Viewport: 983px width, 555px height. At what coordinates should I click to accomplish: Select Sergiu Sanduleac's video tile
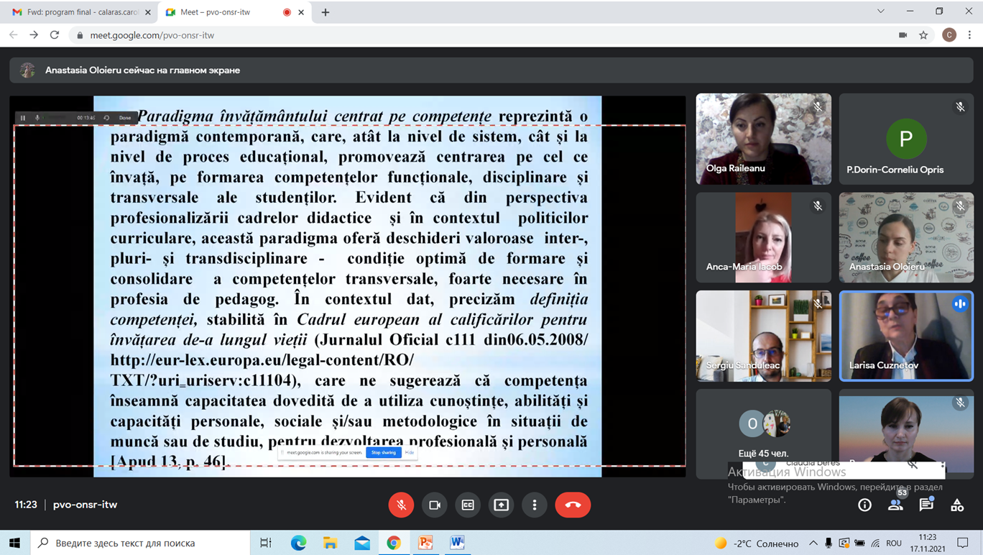763,336
